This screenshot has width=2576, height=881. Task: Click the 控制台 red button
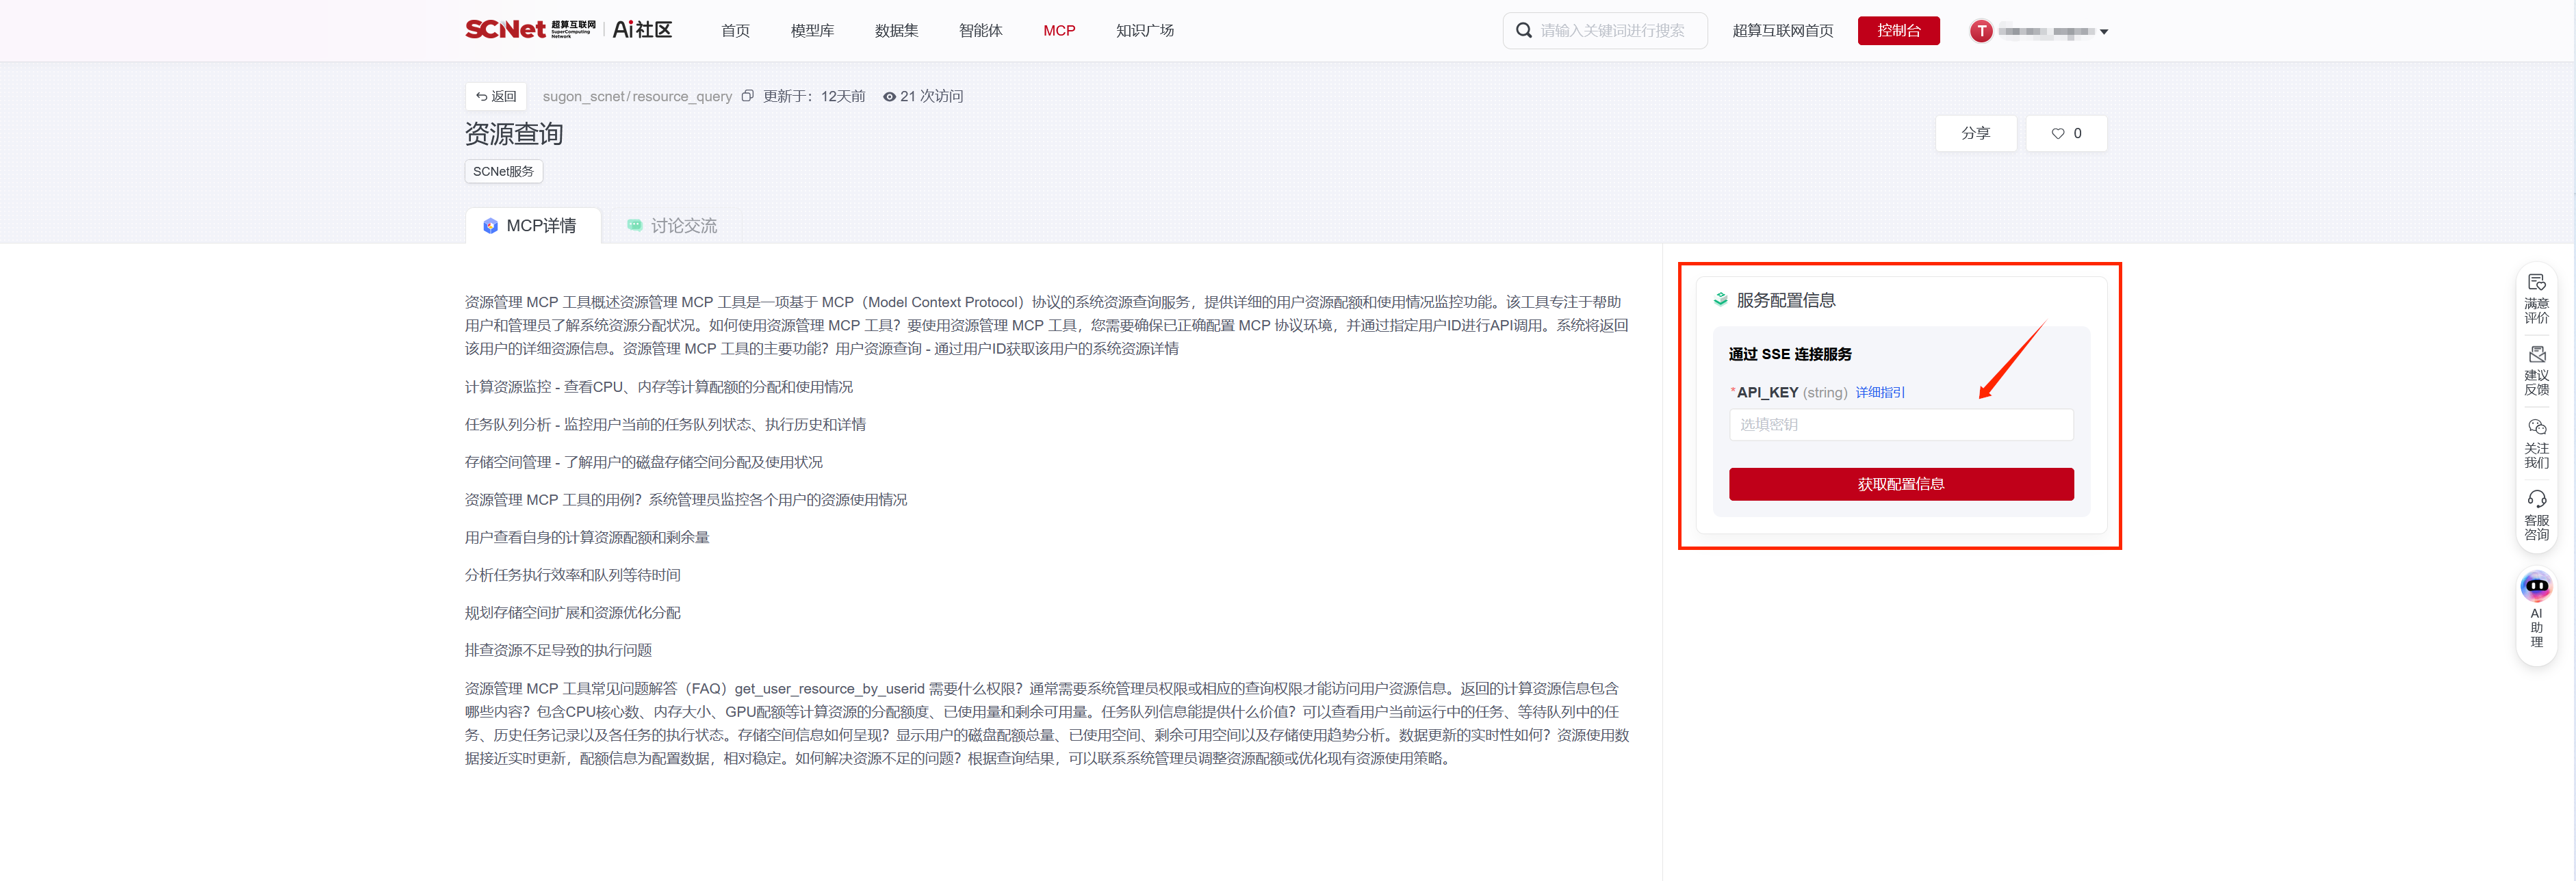(1897, 31)
